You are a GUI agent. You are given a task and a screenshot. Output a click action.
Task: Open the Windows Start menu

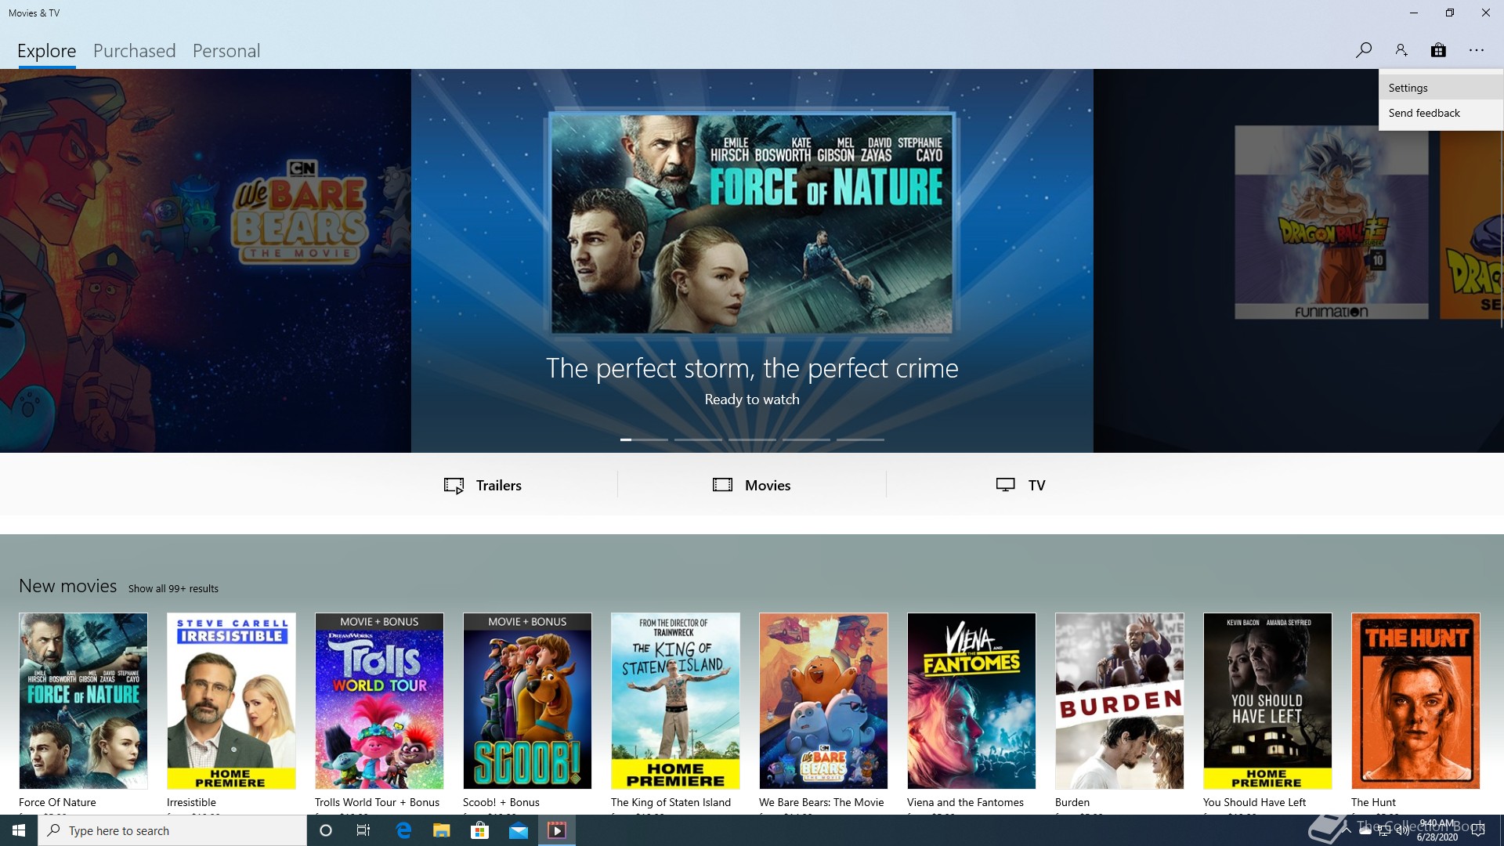tap(19, 830)
